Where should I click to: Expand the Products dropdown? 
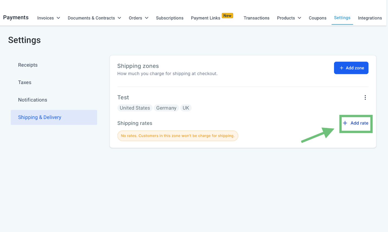pos(289,18)
